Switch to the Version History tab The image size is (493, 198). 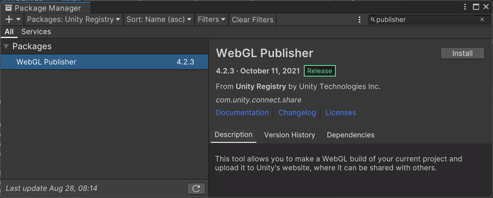(289, 135)
